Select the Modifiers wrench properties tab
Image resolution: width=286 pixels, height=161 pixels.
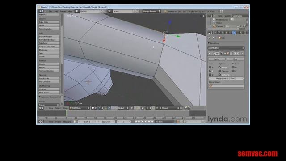coord(234,33)
